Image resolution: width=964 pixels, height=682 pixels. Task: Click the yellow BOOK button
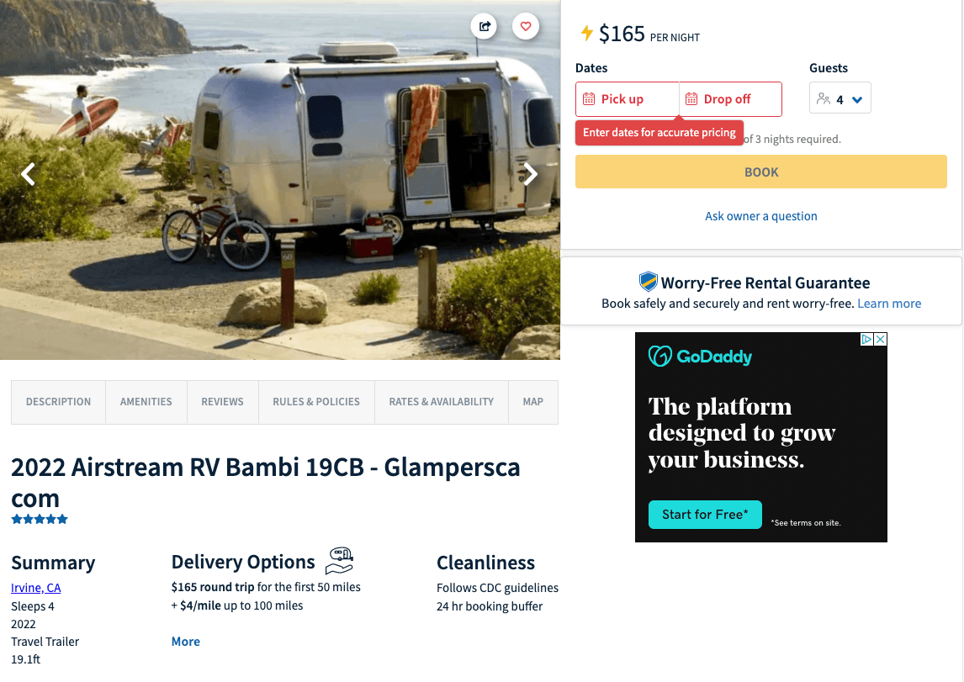(x=761, y=172)
